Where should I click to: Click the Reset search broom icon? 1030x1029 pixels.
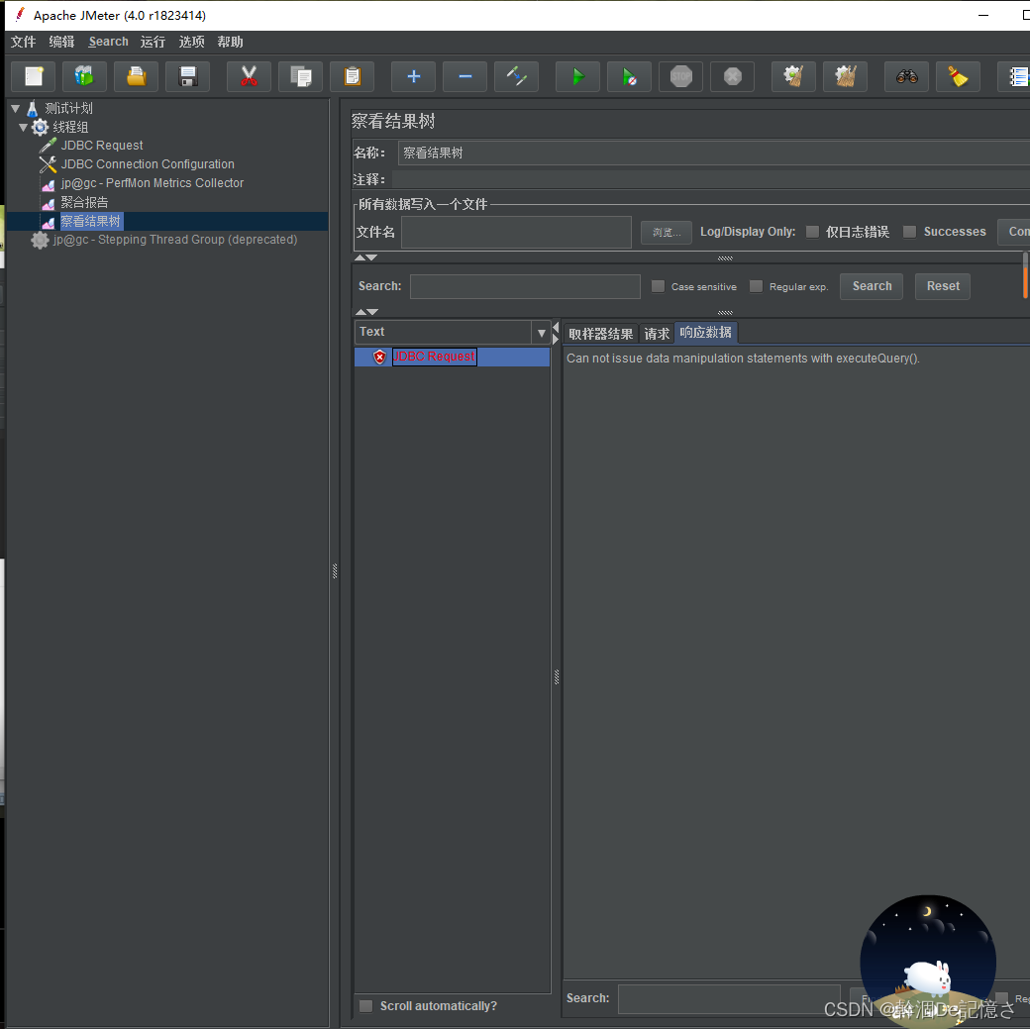pos(958,77)
